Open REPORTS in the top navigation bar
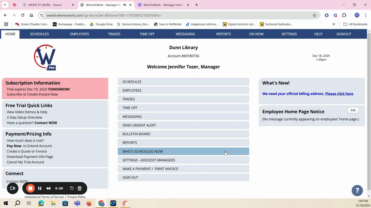Viewport: 371px width, 208px height. click(x=223, y=34)
